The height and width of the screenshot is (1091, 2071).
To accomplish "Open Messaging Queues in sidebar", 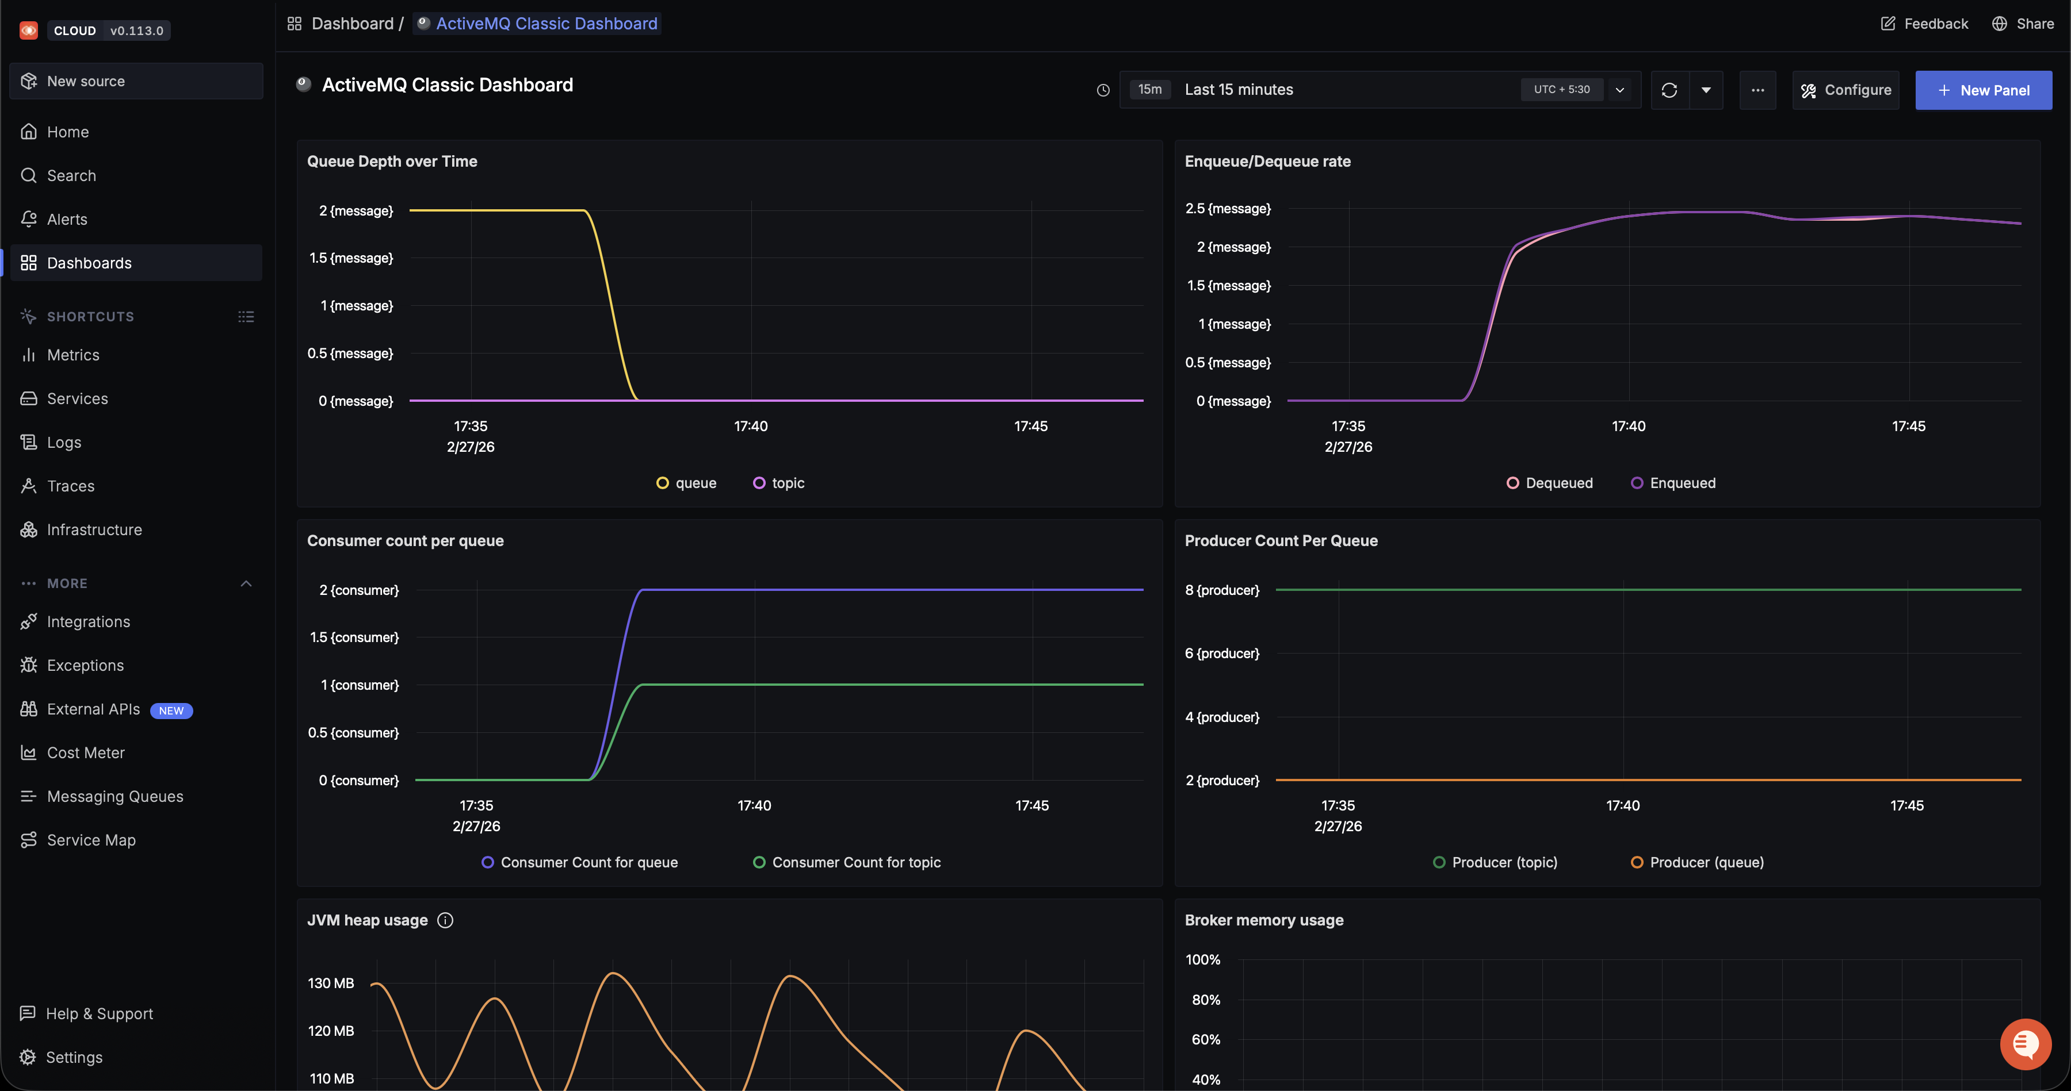I will [x=115, y=796].
